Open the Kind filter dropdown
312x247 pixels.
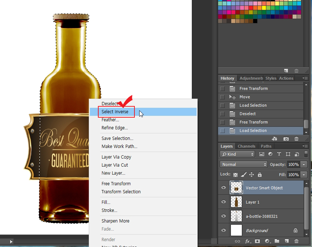point(237,154)
